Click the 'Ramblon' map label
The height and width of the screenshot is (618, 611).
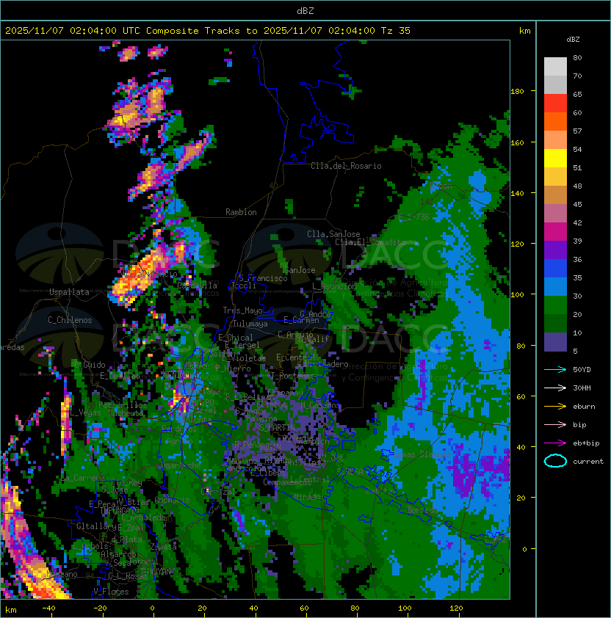(241, 212)
